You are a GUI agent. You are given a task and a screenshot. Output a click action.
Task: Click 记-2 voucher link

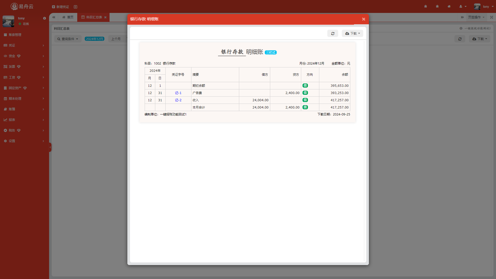178,100
